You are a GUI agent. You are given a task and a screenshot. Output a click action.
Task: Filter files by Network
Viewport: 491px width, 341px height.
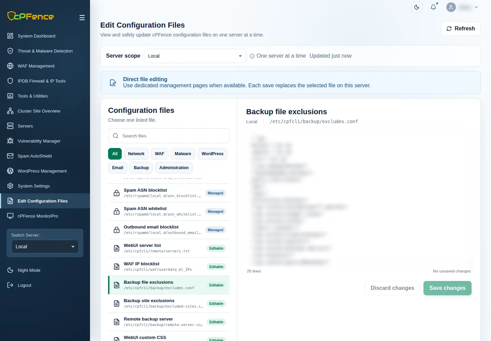click(x=136, y=154)
